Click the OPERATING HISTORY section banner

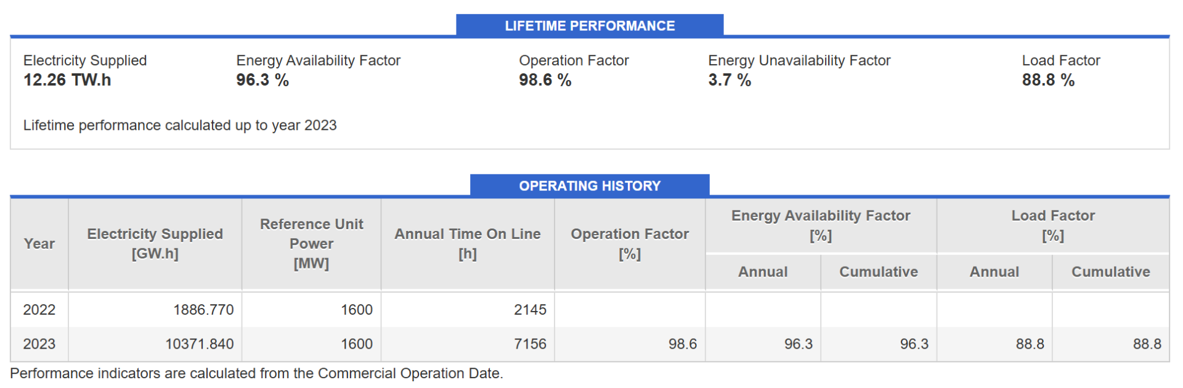pyautogui.click(x=590, y=186)
